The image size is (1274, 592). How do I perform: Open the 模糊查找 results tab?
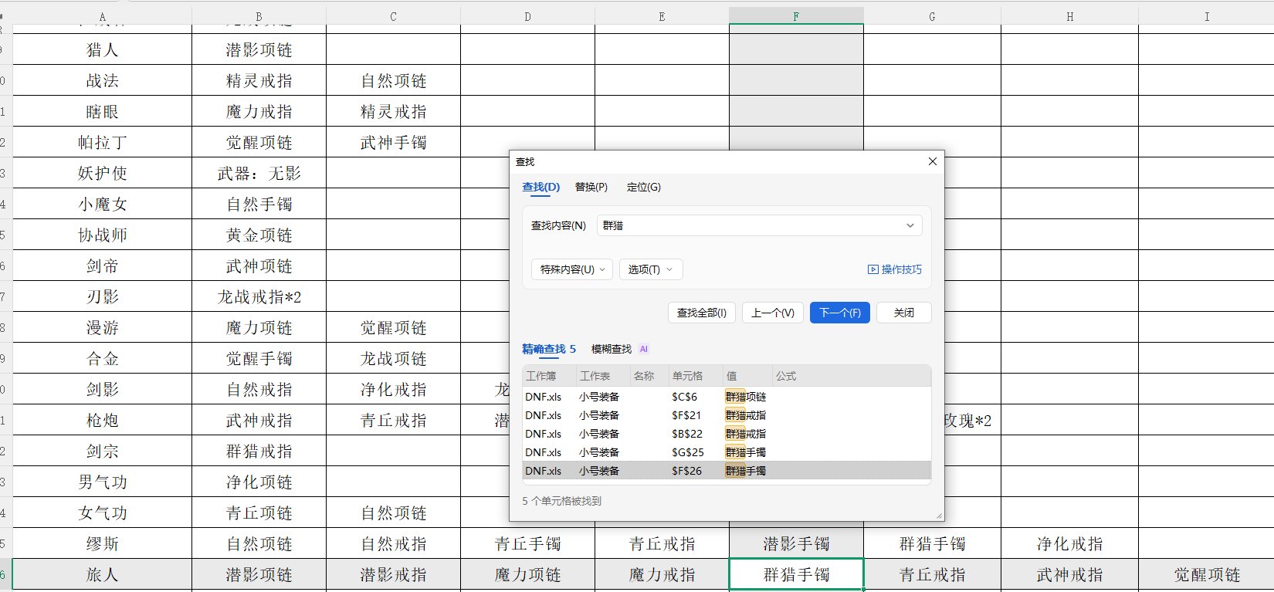point(611,349)
